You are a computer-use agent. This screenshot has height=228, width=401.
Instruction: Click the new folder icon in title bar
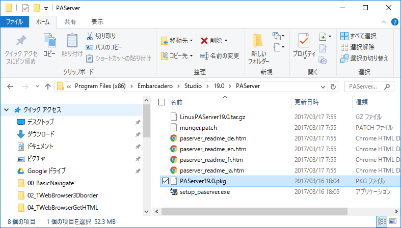(x=37, y=8)
